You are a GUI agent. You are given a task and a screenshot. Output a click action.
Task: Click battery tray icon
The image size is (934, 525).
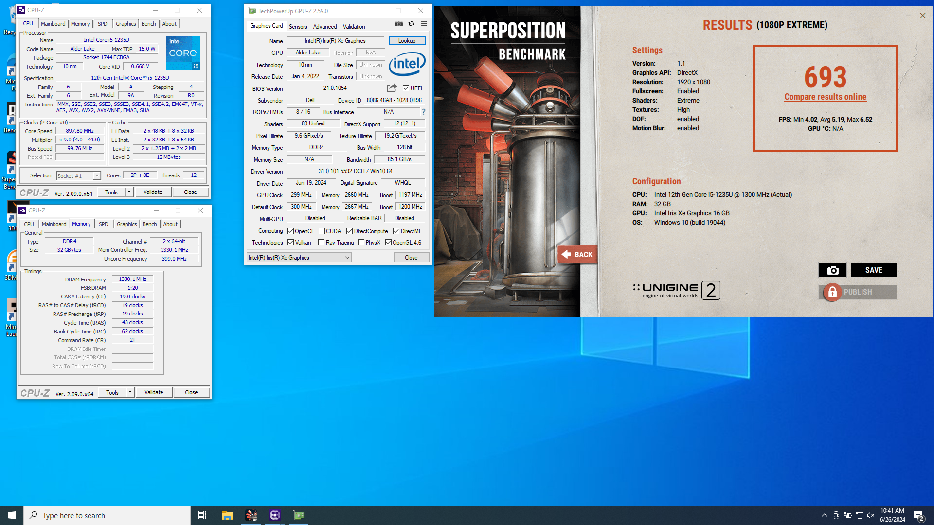[x=847, y=515]
